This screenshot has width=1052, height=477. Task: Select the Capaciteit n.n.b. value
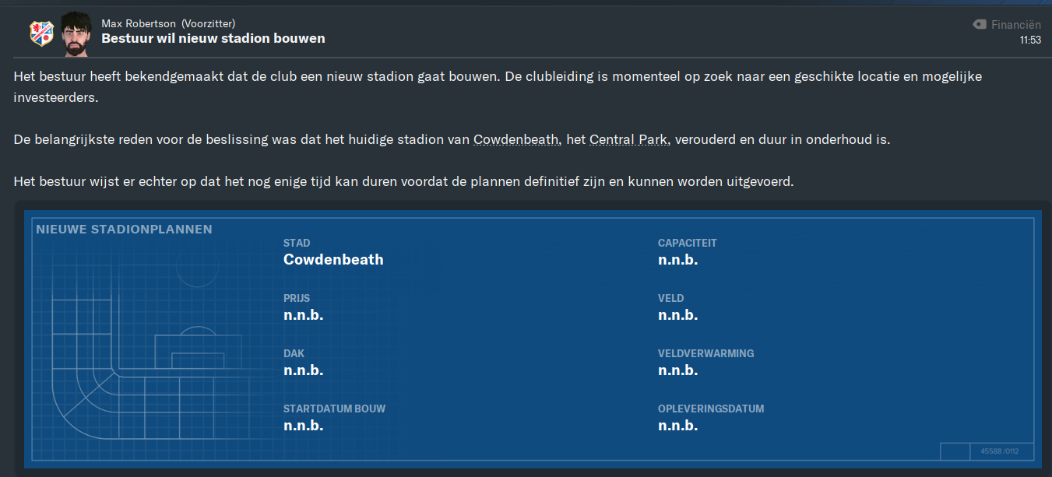click(x=677, y=260)
